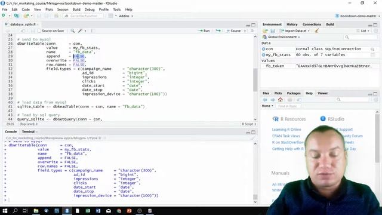
Task: Click the Open File folder icon
Action: point(26,16)
